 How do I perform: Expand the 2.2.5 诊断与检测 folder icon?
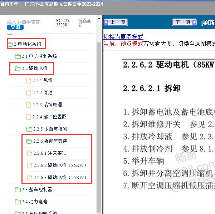(x=29, y=129)
